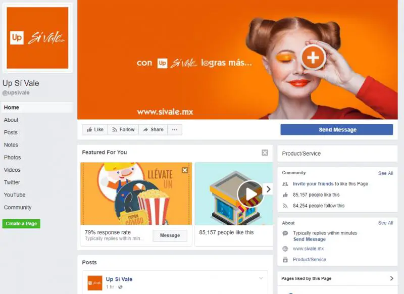
Task: Like the Up Sí Vale page
Action: [95, 130]
